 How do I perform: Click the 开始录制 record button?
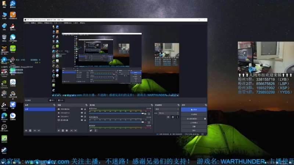194,114
